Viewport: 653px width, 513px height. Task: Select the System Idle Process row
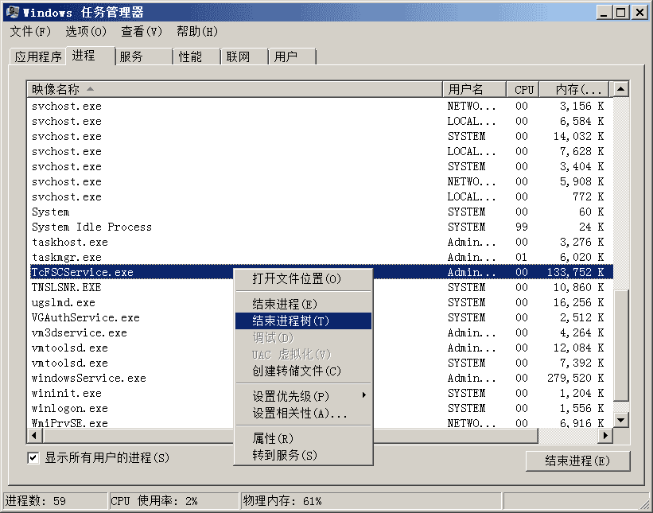coord(321,227)
